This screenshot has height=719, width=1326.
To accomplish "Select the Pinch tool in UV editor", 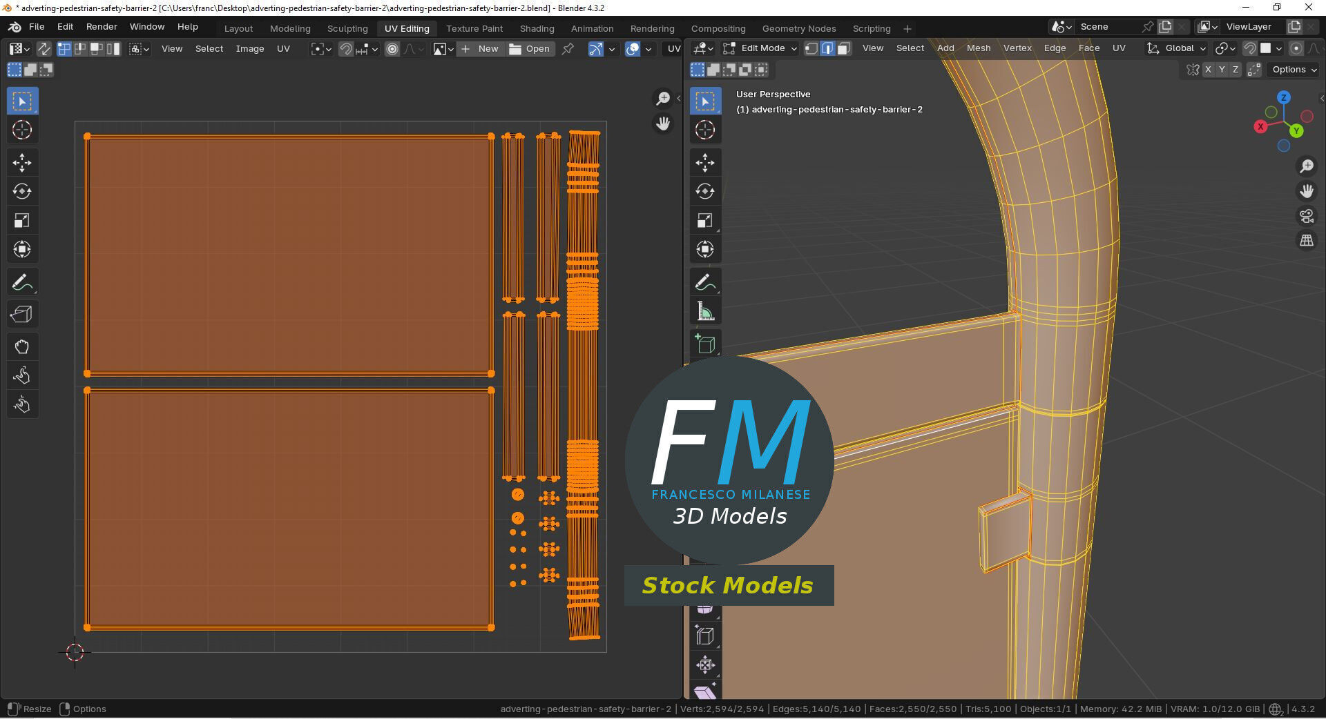I will tap(22, 404).
